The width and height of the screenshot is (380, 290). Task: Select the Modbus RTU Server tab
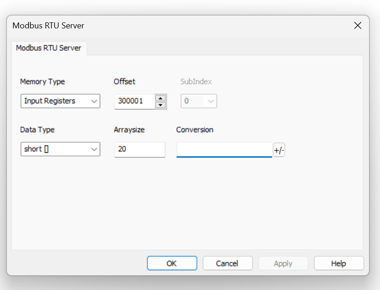[x=49, y=48]
